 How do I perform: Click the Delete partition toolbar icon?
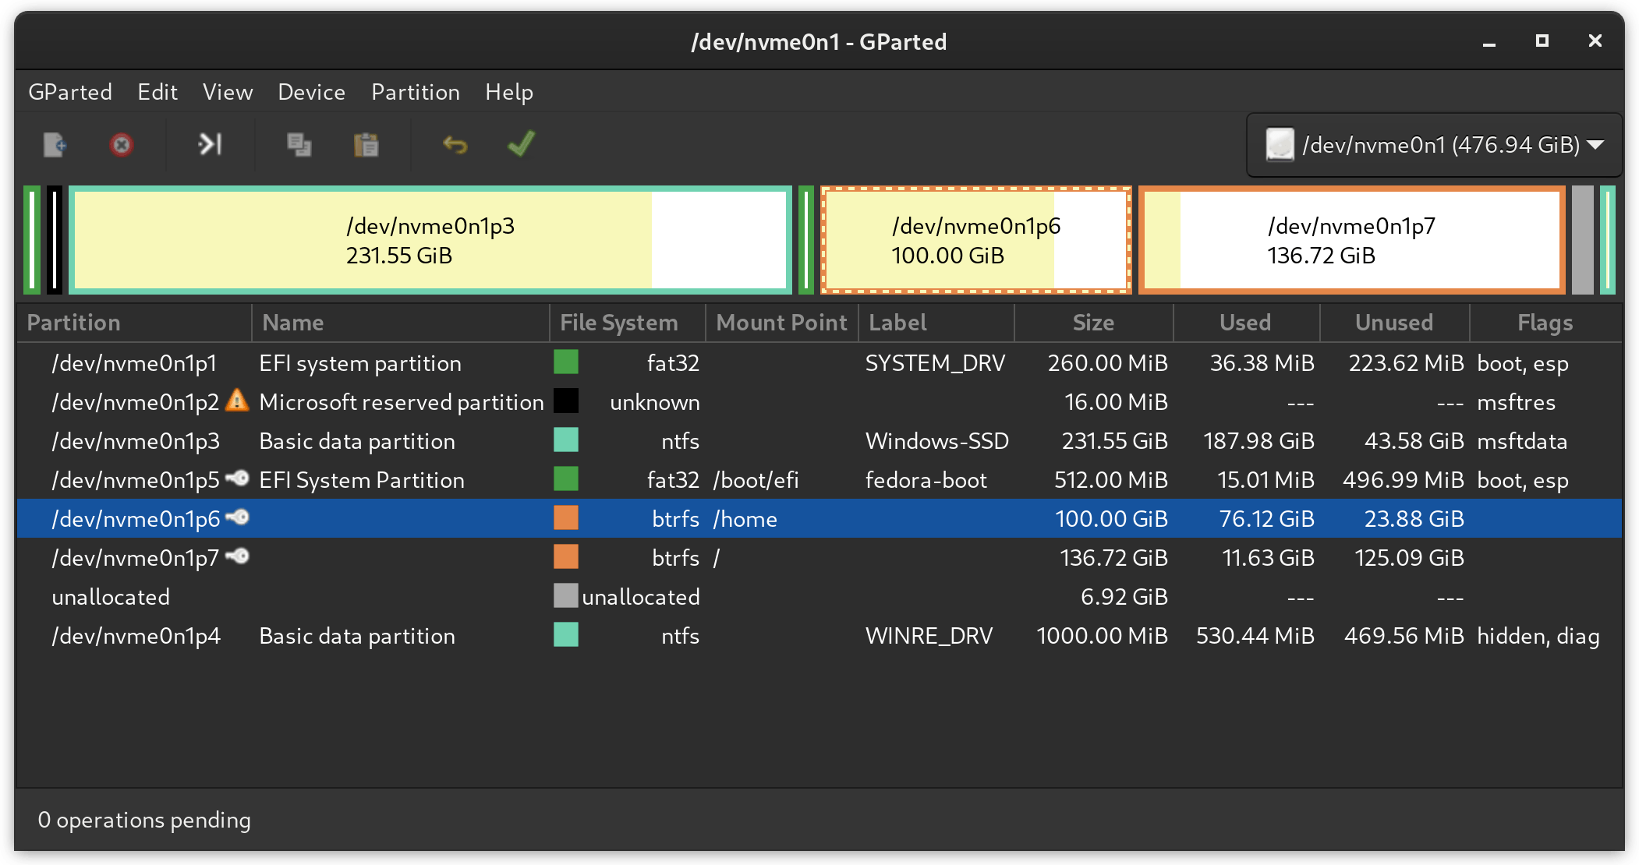[x=122, y=145]
